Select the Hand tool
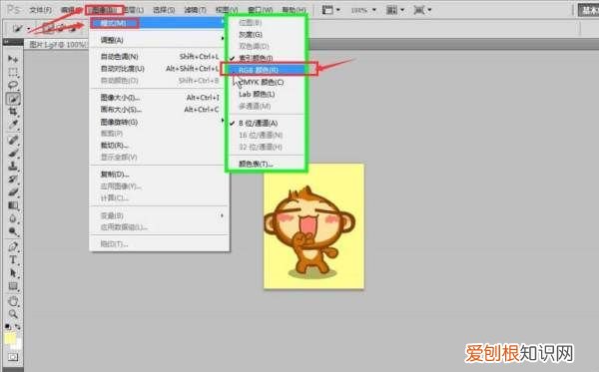Screen dimensions: 599x372 tap(13, 300)
